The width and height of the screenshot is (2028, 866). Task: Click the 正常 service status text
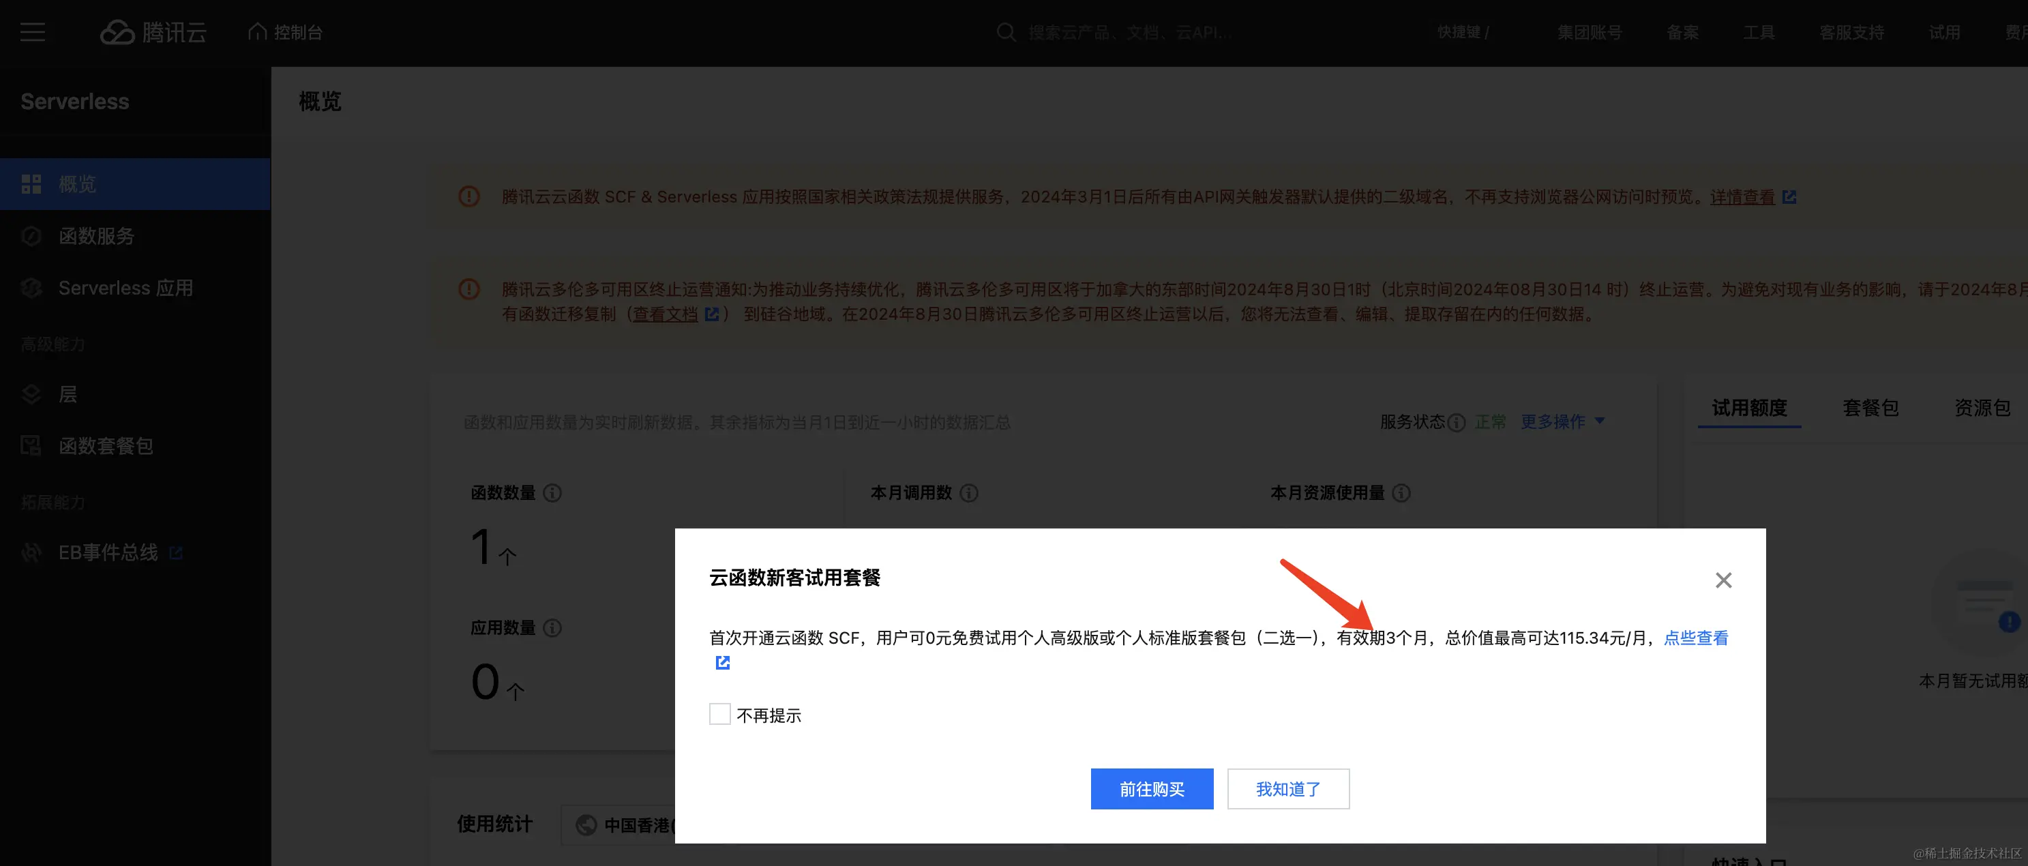[x=1490, y=422]
